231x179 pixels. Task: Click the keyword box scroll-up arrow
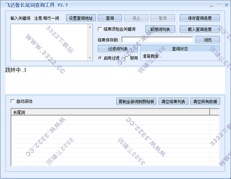coord(90,27)
